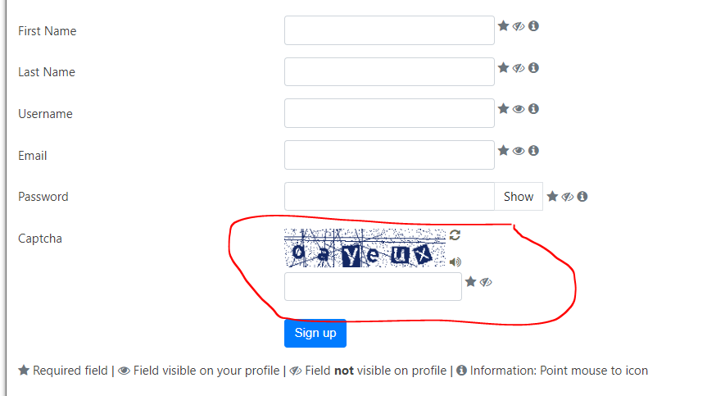This screenshot has height=396, width=707.
Task: Click the Show password button
Action: click(519, 197)
